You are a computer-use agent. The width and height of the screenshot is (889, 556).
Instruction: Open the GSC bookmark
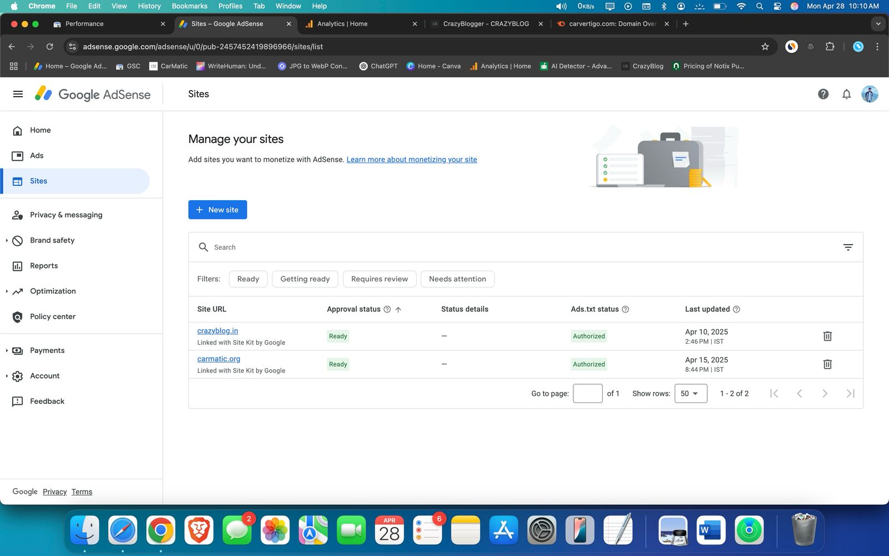click(128, 66)
